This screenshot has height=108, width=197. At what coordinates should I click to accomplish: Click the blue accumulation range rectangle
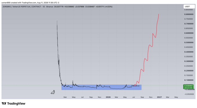coord(102,87)
